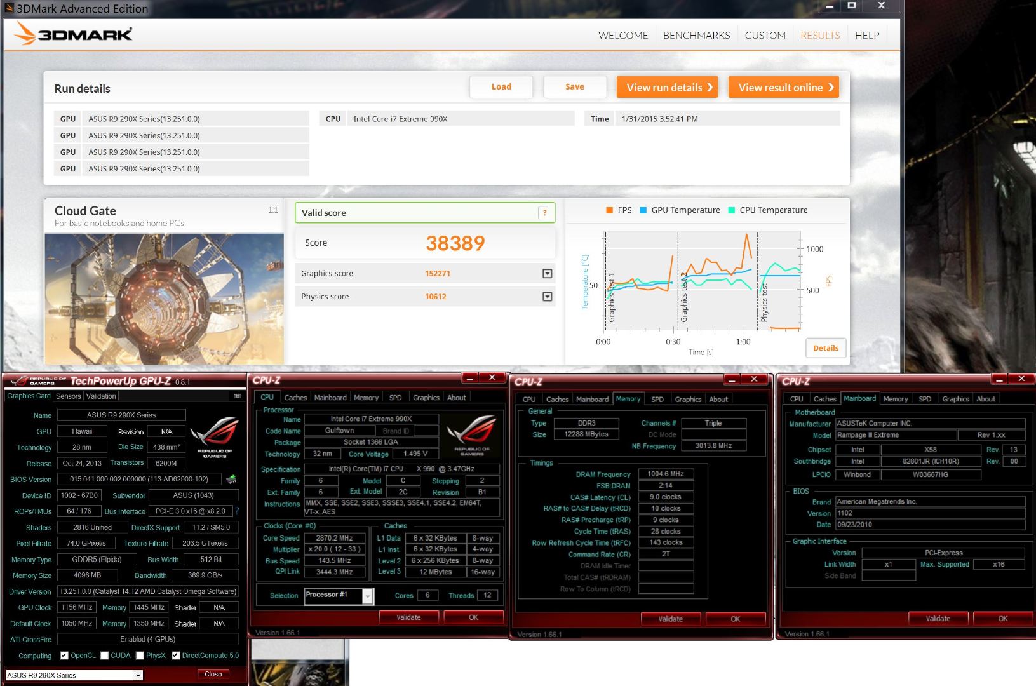Open the Valid score help question mark
This screenshot has height=686, width=1036.
click(x=544, y=213)
